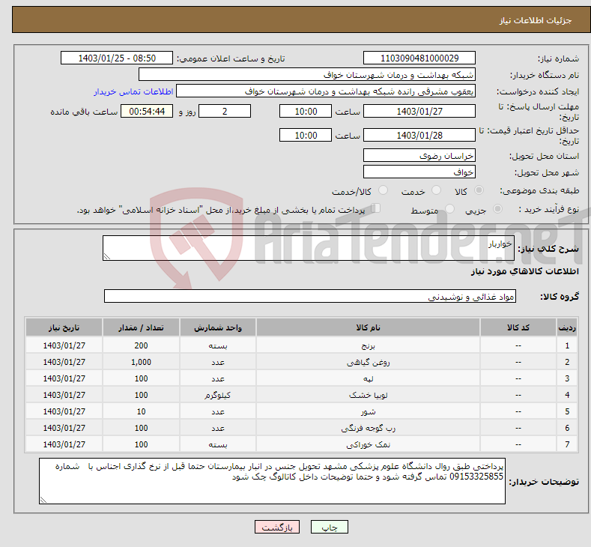Click the برنج item name cell
591x547 pixels.
[x=368, y=345]
